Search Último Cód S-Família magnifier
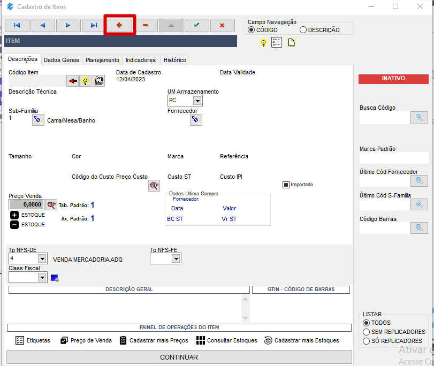This screenshot has height=366, width=434. 419,204
